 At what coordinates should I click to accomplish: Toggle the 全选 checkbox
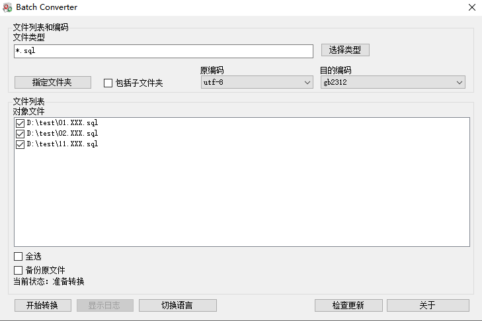click(x=18, y=256)
